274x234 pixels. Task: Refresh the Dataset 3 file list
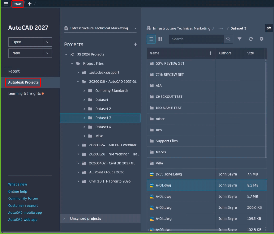pos(250,39)
